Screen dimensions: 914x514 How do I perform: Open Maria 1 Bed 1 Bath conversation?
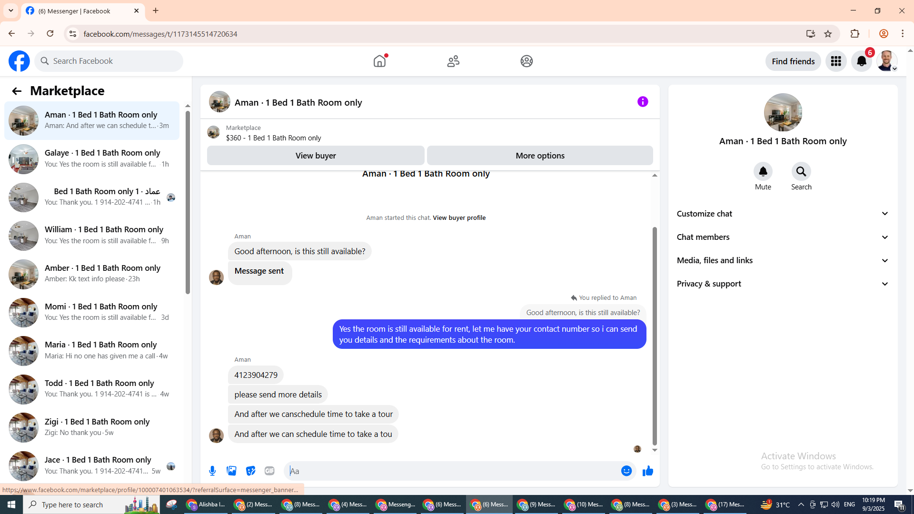pos(92,350)
